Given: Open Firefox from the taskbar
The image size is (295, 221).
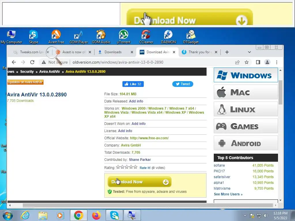Looking at the screenshot, I should [96, 215].
